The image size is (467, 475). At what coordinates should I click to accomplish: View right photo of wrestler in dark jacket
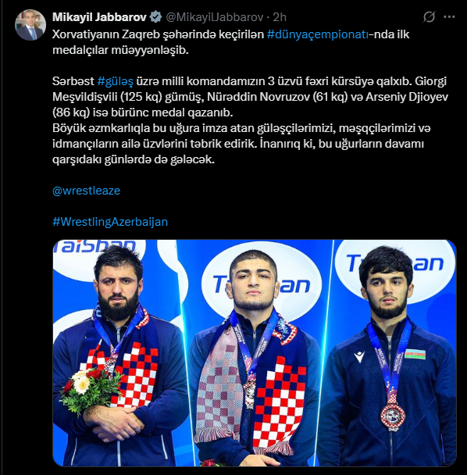[395, 353]
